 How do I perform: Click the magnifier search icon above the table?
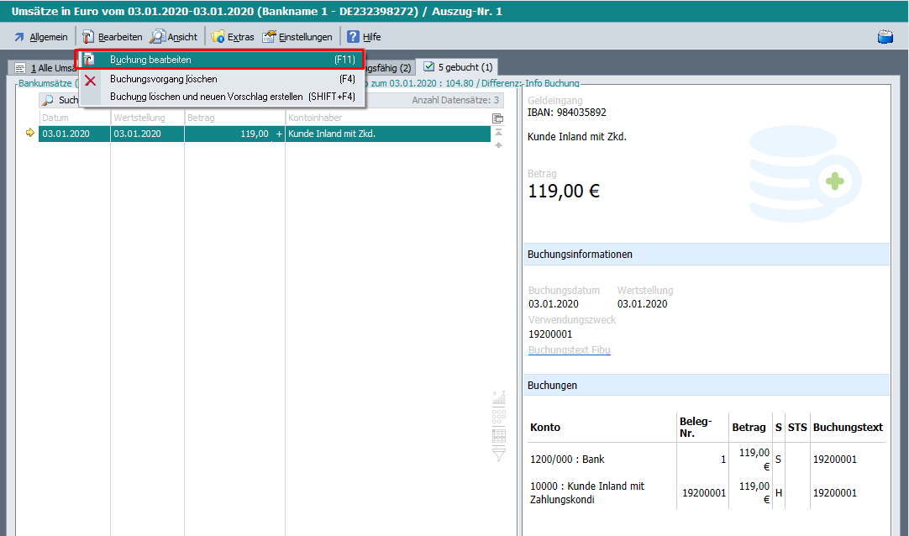48,100
